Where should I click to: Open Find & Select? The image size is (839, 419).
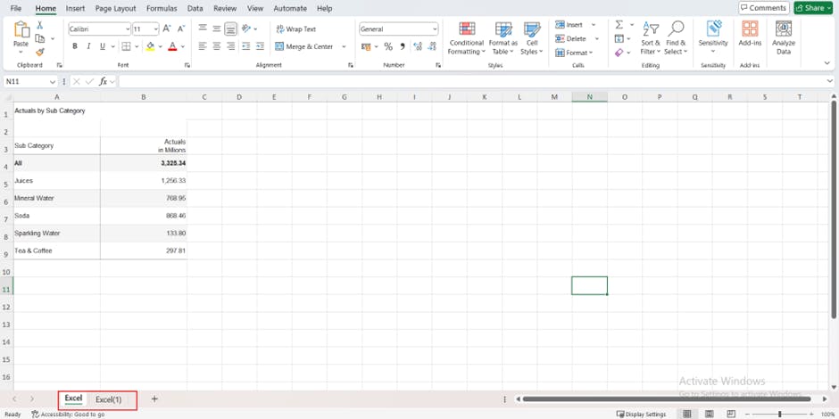[x=676, y=38]
